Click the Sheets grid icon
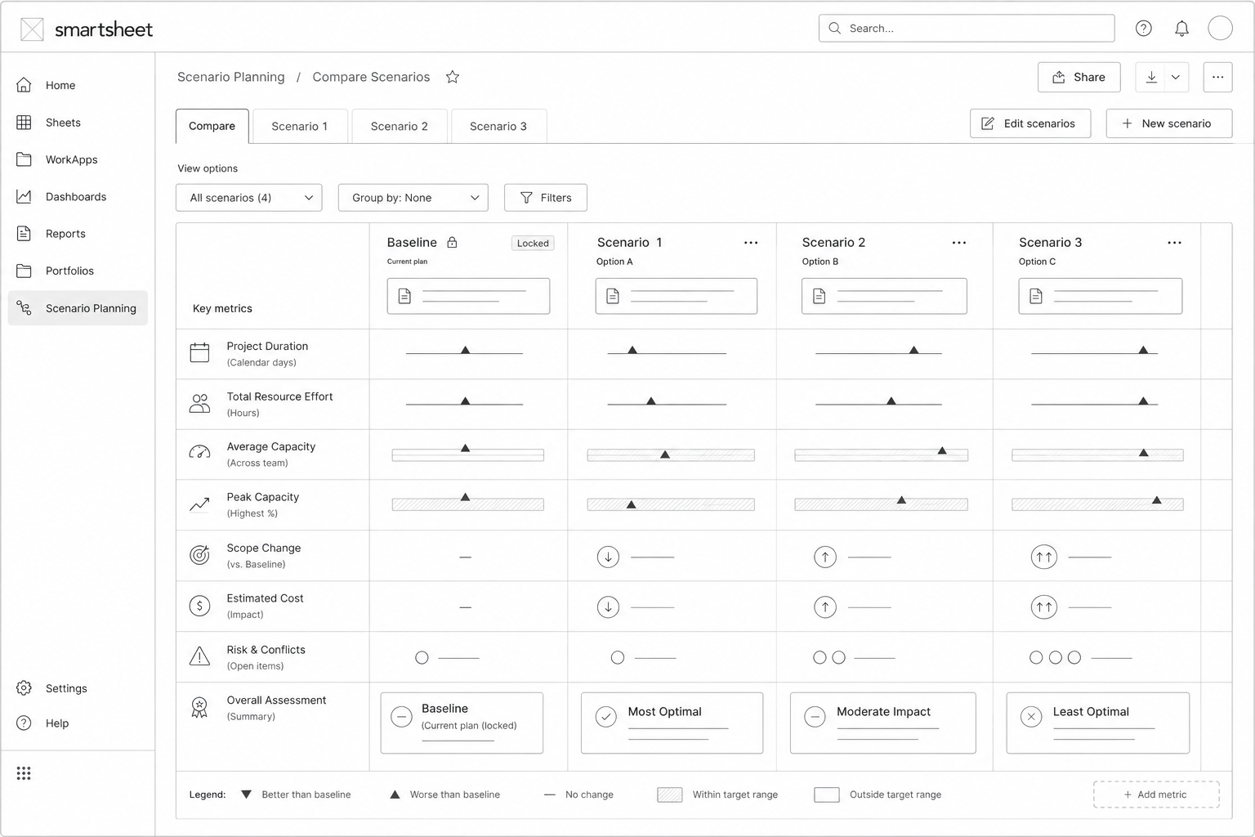Screen dimensions: 1255x837 [x=25, y=123]
